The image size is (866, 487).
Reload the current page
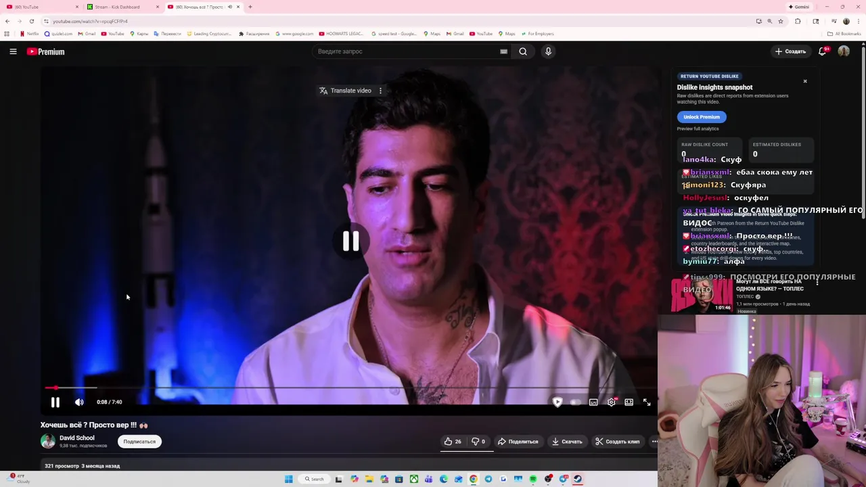click(x=31, y=21)
